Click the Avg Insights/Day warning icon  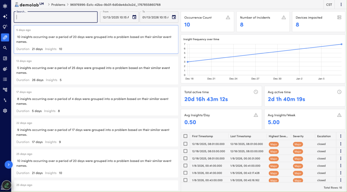click(256, 115)
